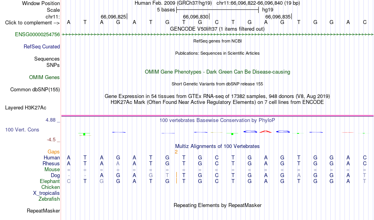The height and width of the screenshot is (220, 374).
Task: Open 'Repeating Elements by RepeatMasker' title
Action: 217,205
